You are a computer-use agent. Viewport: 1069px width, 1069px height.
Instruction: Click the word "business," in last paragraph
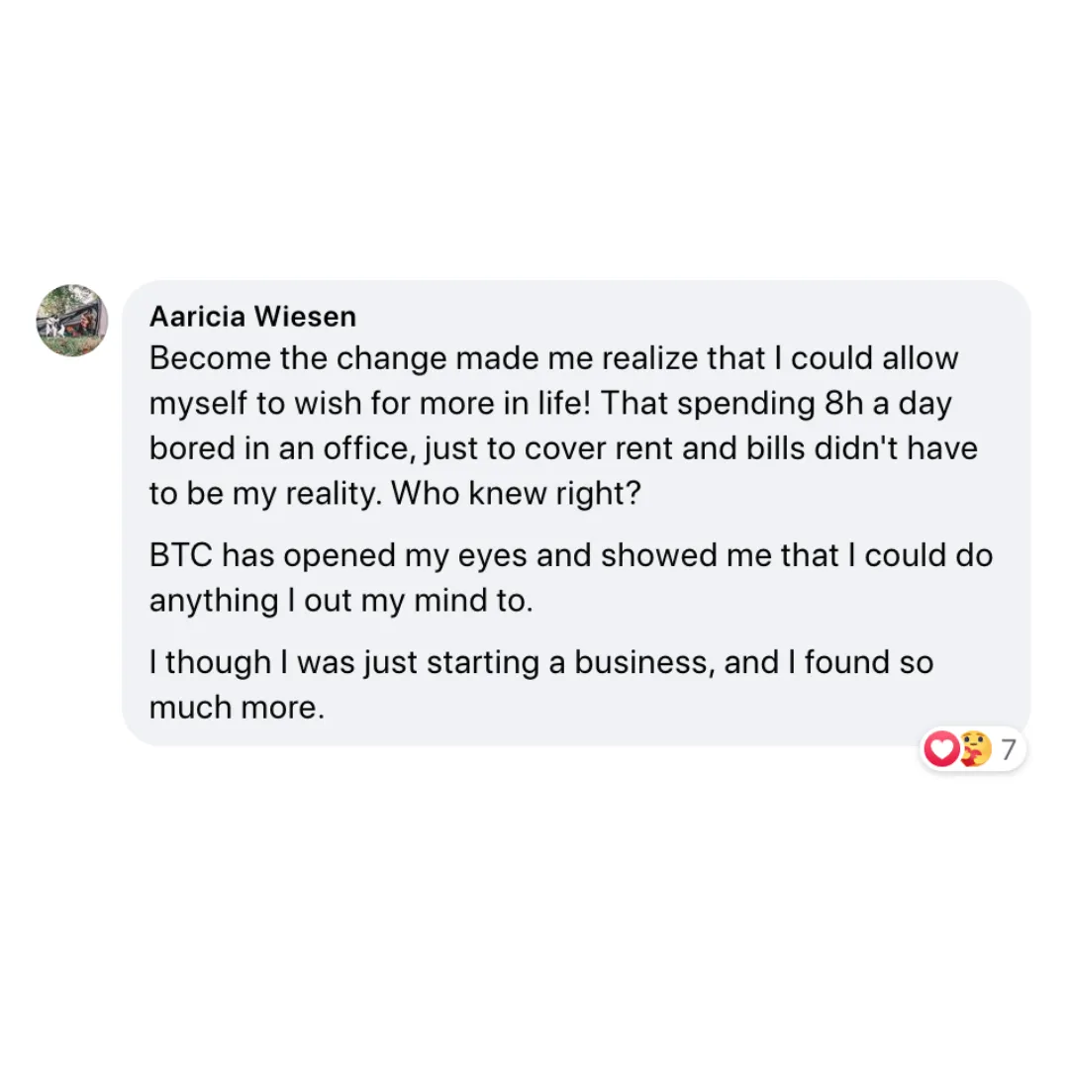644,662
